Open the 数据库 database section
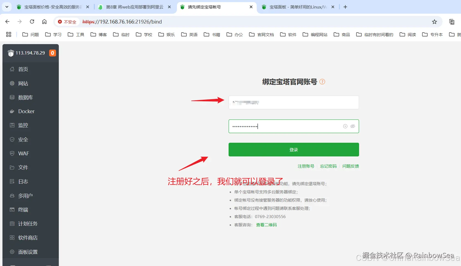 point(26,97)
